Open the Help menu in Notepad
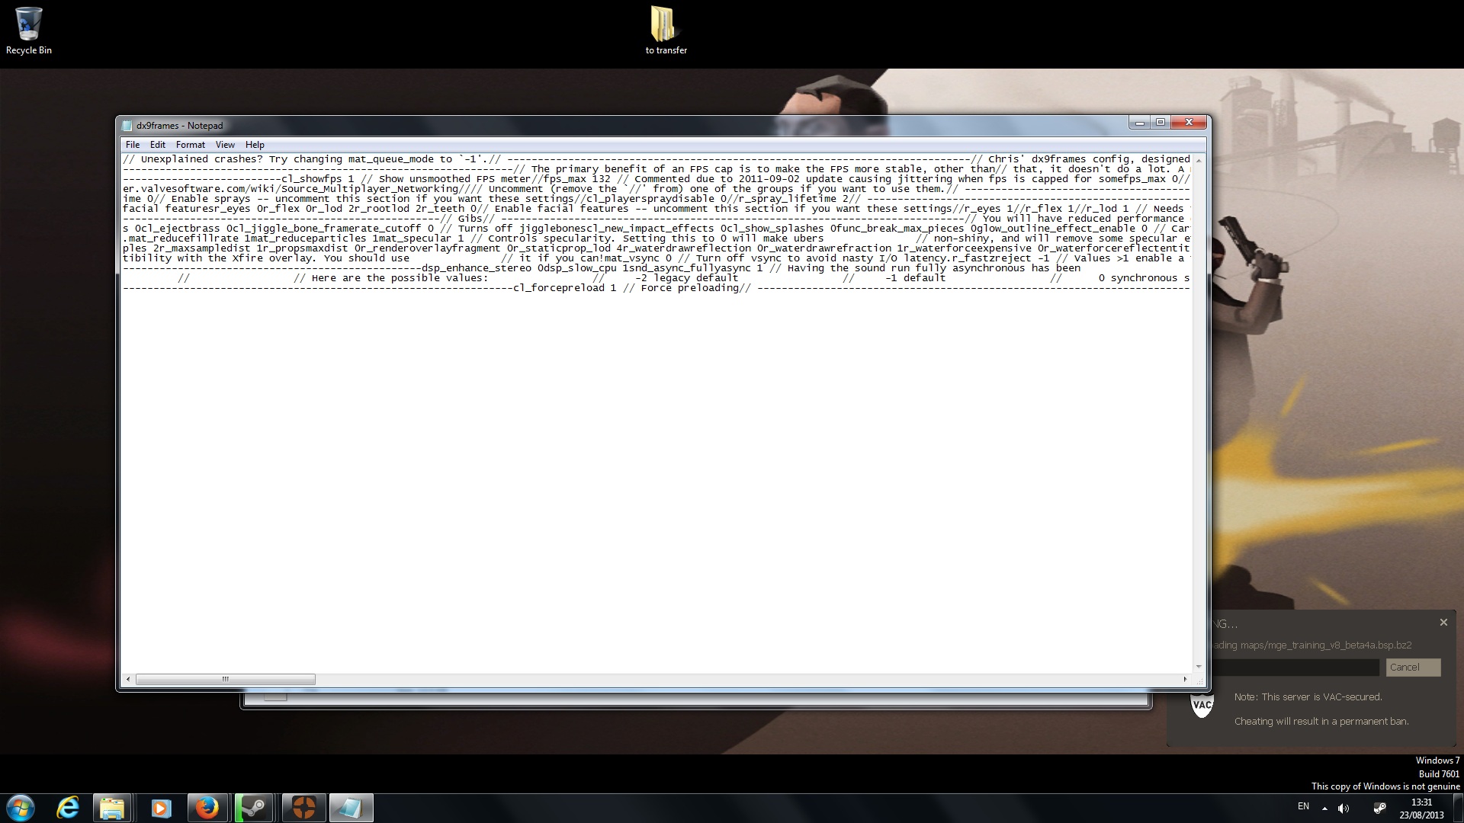Viewport: 1464px width, 823px height. coord(255,145)
